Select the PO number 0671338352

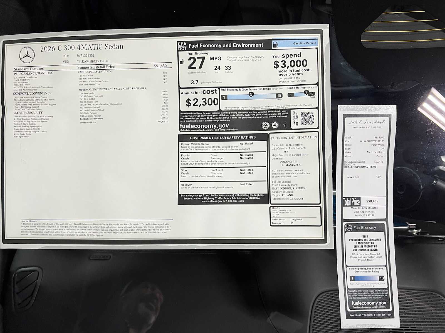tap(86, 56)
